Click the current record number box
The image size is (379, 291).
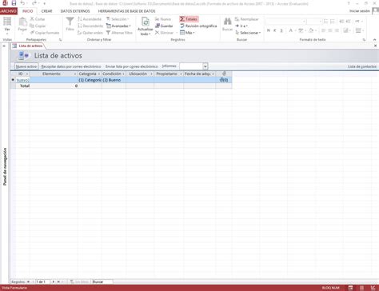[x=42, y=281]
